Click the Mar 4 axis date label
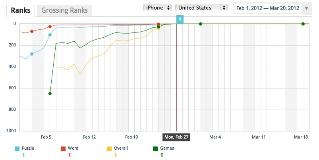This screenshot has height=160, width=319. click(x=215, y=137)
